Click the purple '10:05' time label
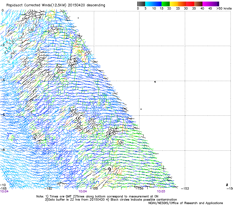 tap(161, 191)
